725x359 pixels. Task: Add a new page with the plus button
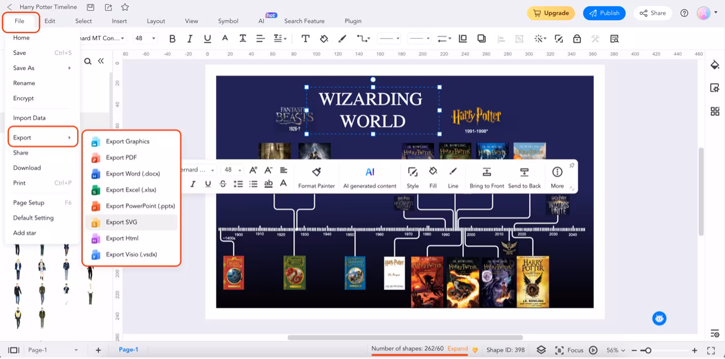click(x=98, y=350)
